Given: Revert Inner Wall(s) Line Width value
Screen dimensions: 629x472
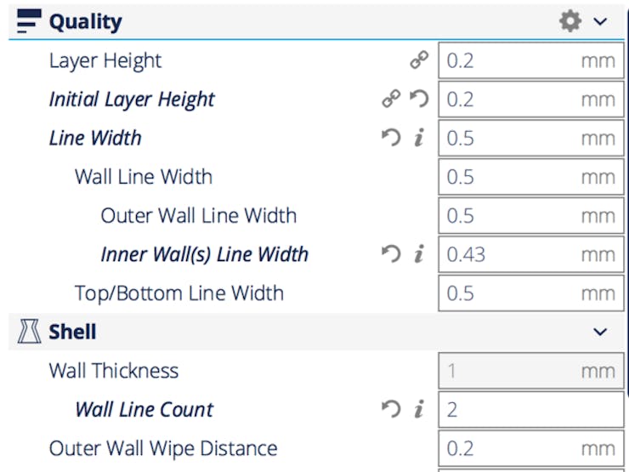Looking at the screenshot, I should point(391,254).
